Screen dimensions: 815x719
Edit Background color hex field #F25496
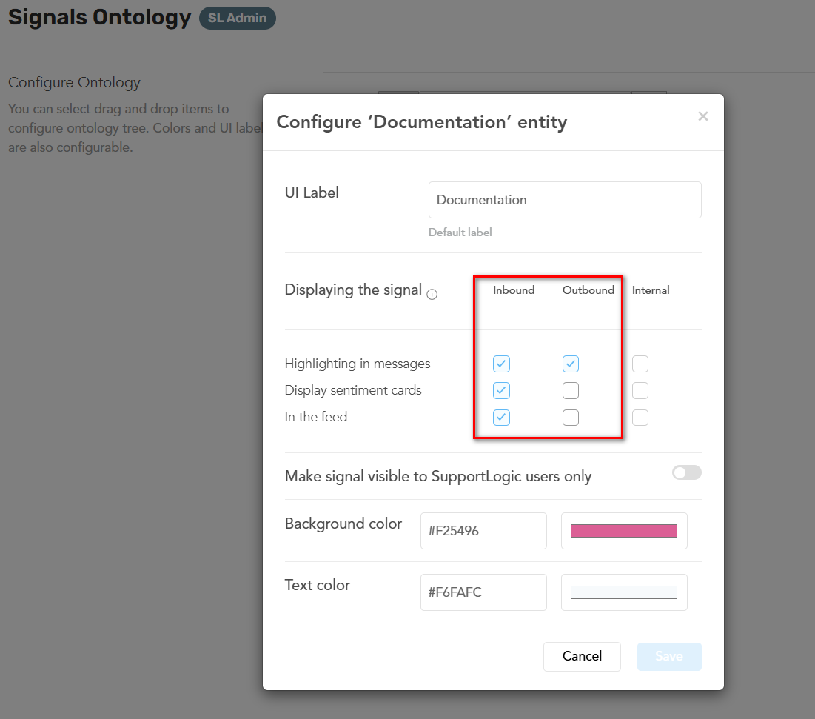tap(483, 531)
